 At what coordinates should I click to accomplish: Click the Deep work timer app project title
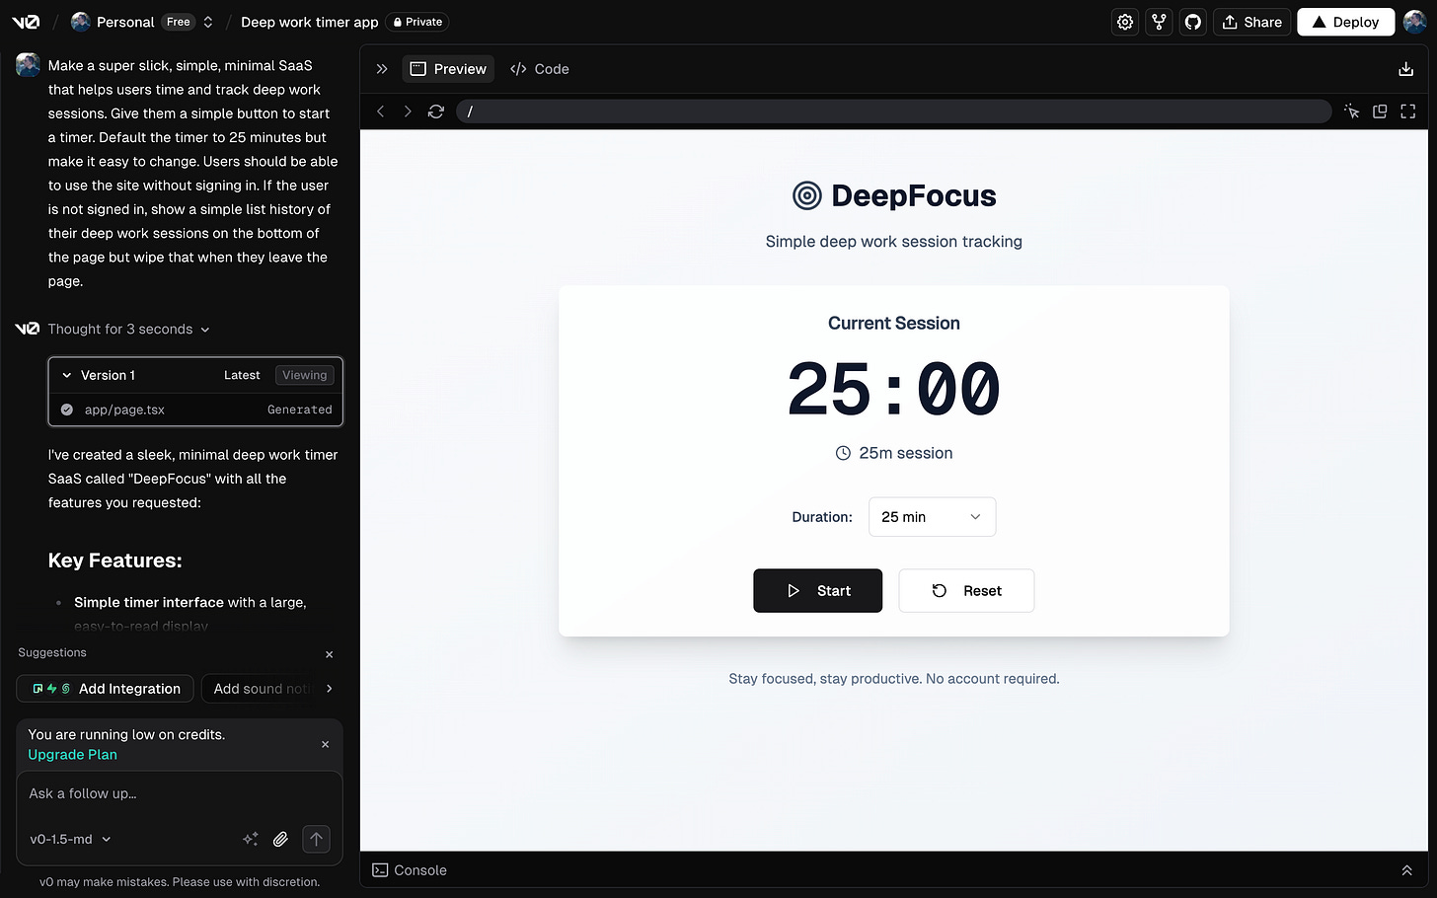pos(310,22)
